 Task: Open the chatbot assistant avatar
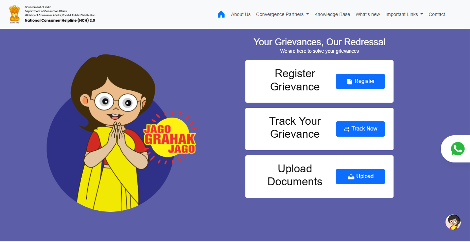[453, 222]
